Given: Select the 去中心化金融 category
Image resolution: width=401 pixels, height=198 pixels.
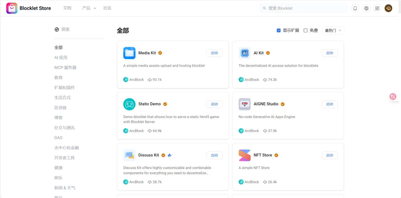Looking at the screenshot, I should 67,148.
